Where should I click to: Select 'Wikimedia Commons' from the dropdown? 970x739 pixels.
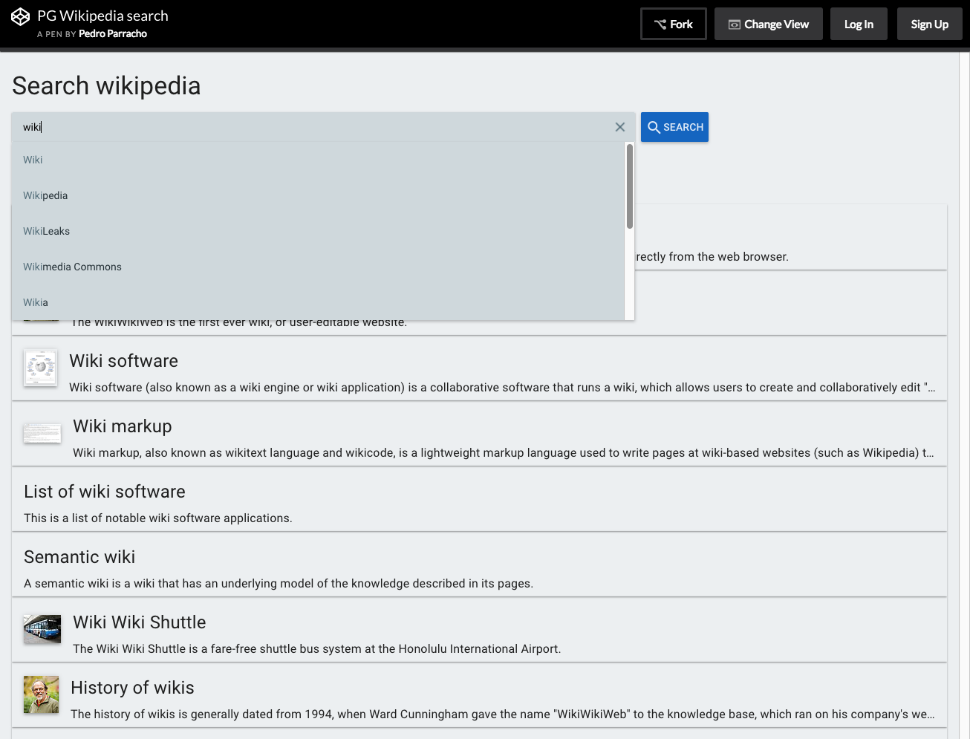[x=72, y=267]
